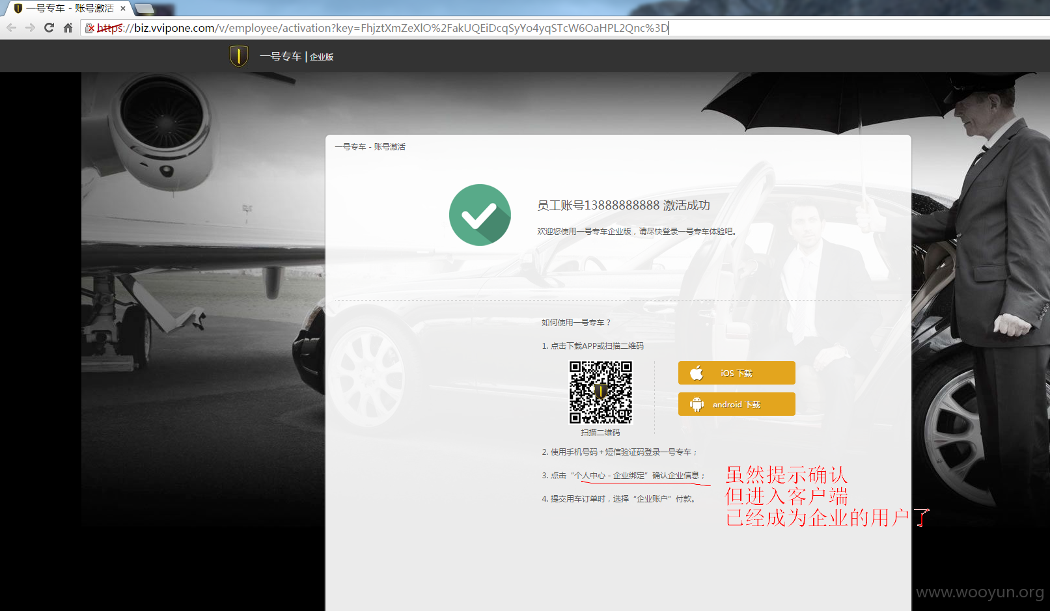The image size is (1050, 611).
Task: Click the browser forward arrow
Action: point(30,28)
